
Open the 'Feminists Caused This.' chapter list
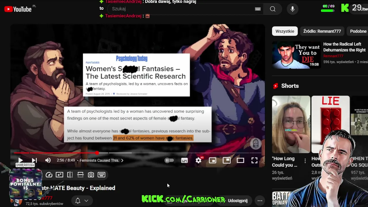pyautogui.click(x=101, y=160)
